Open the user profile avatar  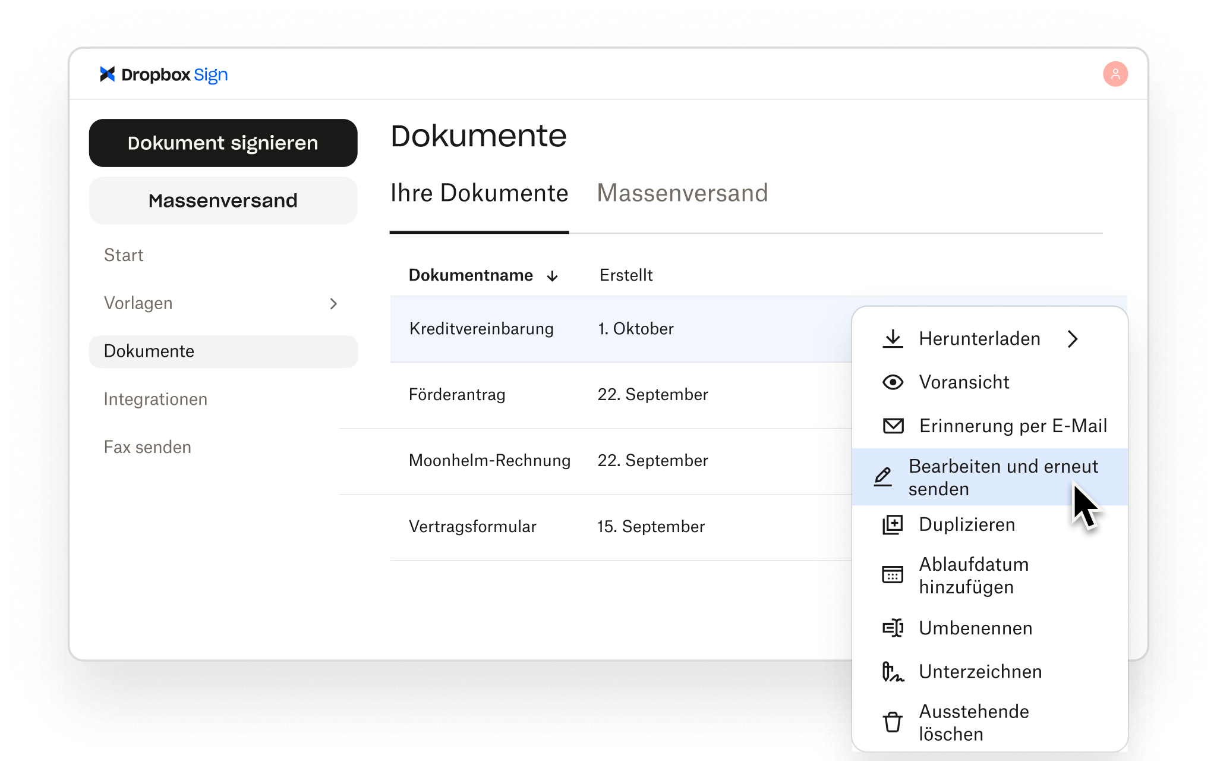click(x=1115, y=74)
